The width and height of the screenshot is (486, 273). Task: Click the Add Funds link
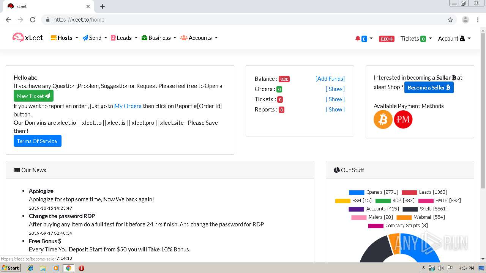click(330, 79)
